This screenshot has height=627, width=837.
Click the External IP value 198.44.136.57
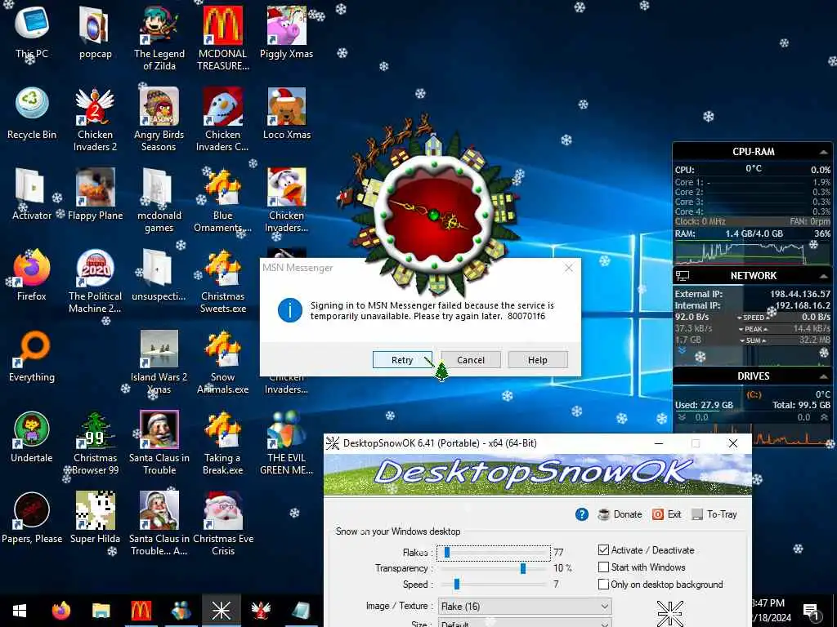[799, 294]
